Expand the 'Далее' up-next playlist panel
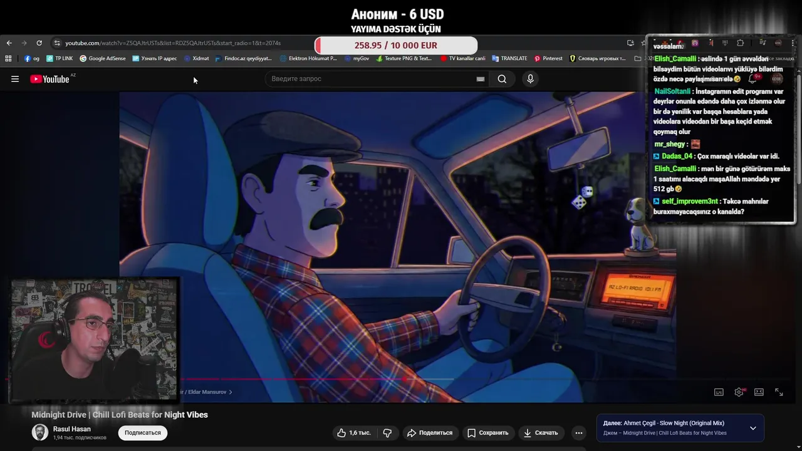Screen dimensions: 802x451 point(753,428)
